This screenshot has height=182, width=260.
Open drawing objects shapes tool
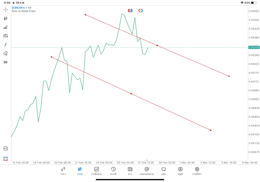6,53
